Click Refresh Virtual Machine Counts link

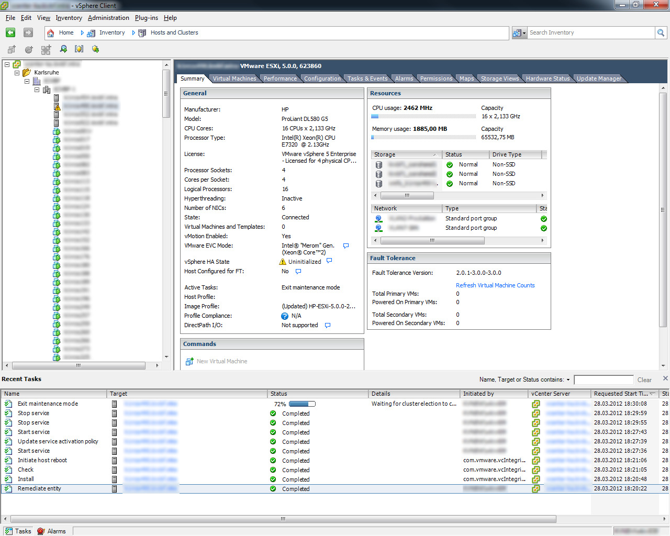(495, 285)
